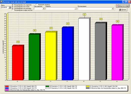This screenshot has width=131, height=94.
Task: Select the green bar valued 20
Action: [34, 57]
